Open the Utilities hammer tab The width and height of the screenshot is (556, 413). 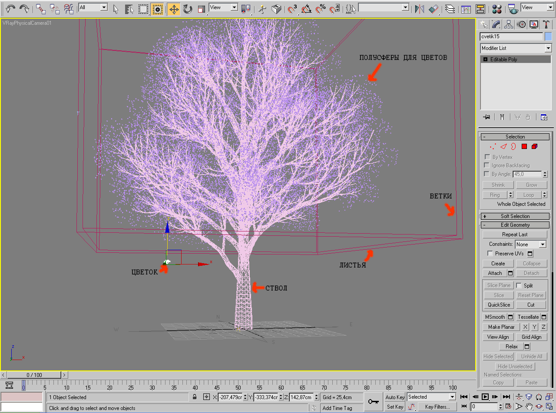[x=545, y=24]
